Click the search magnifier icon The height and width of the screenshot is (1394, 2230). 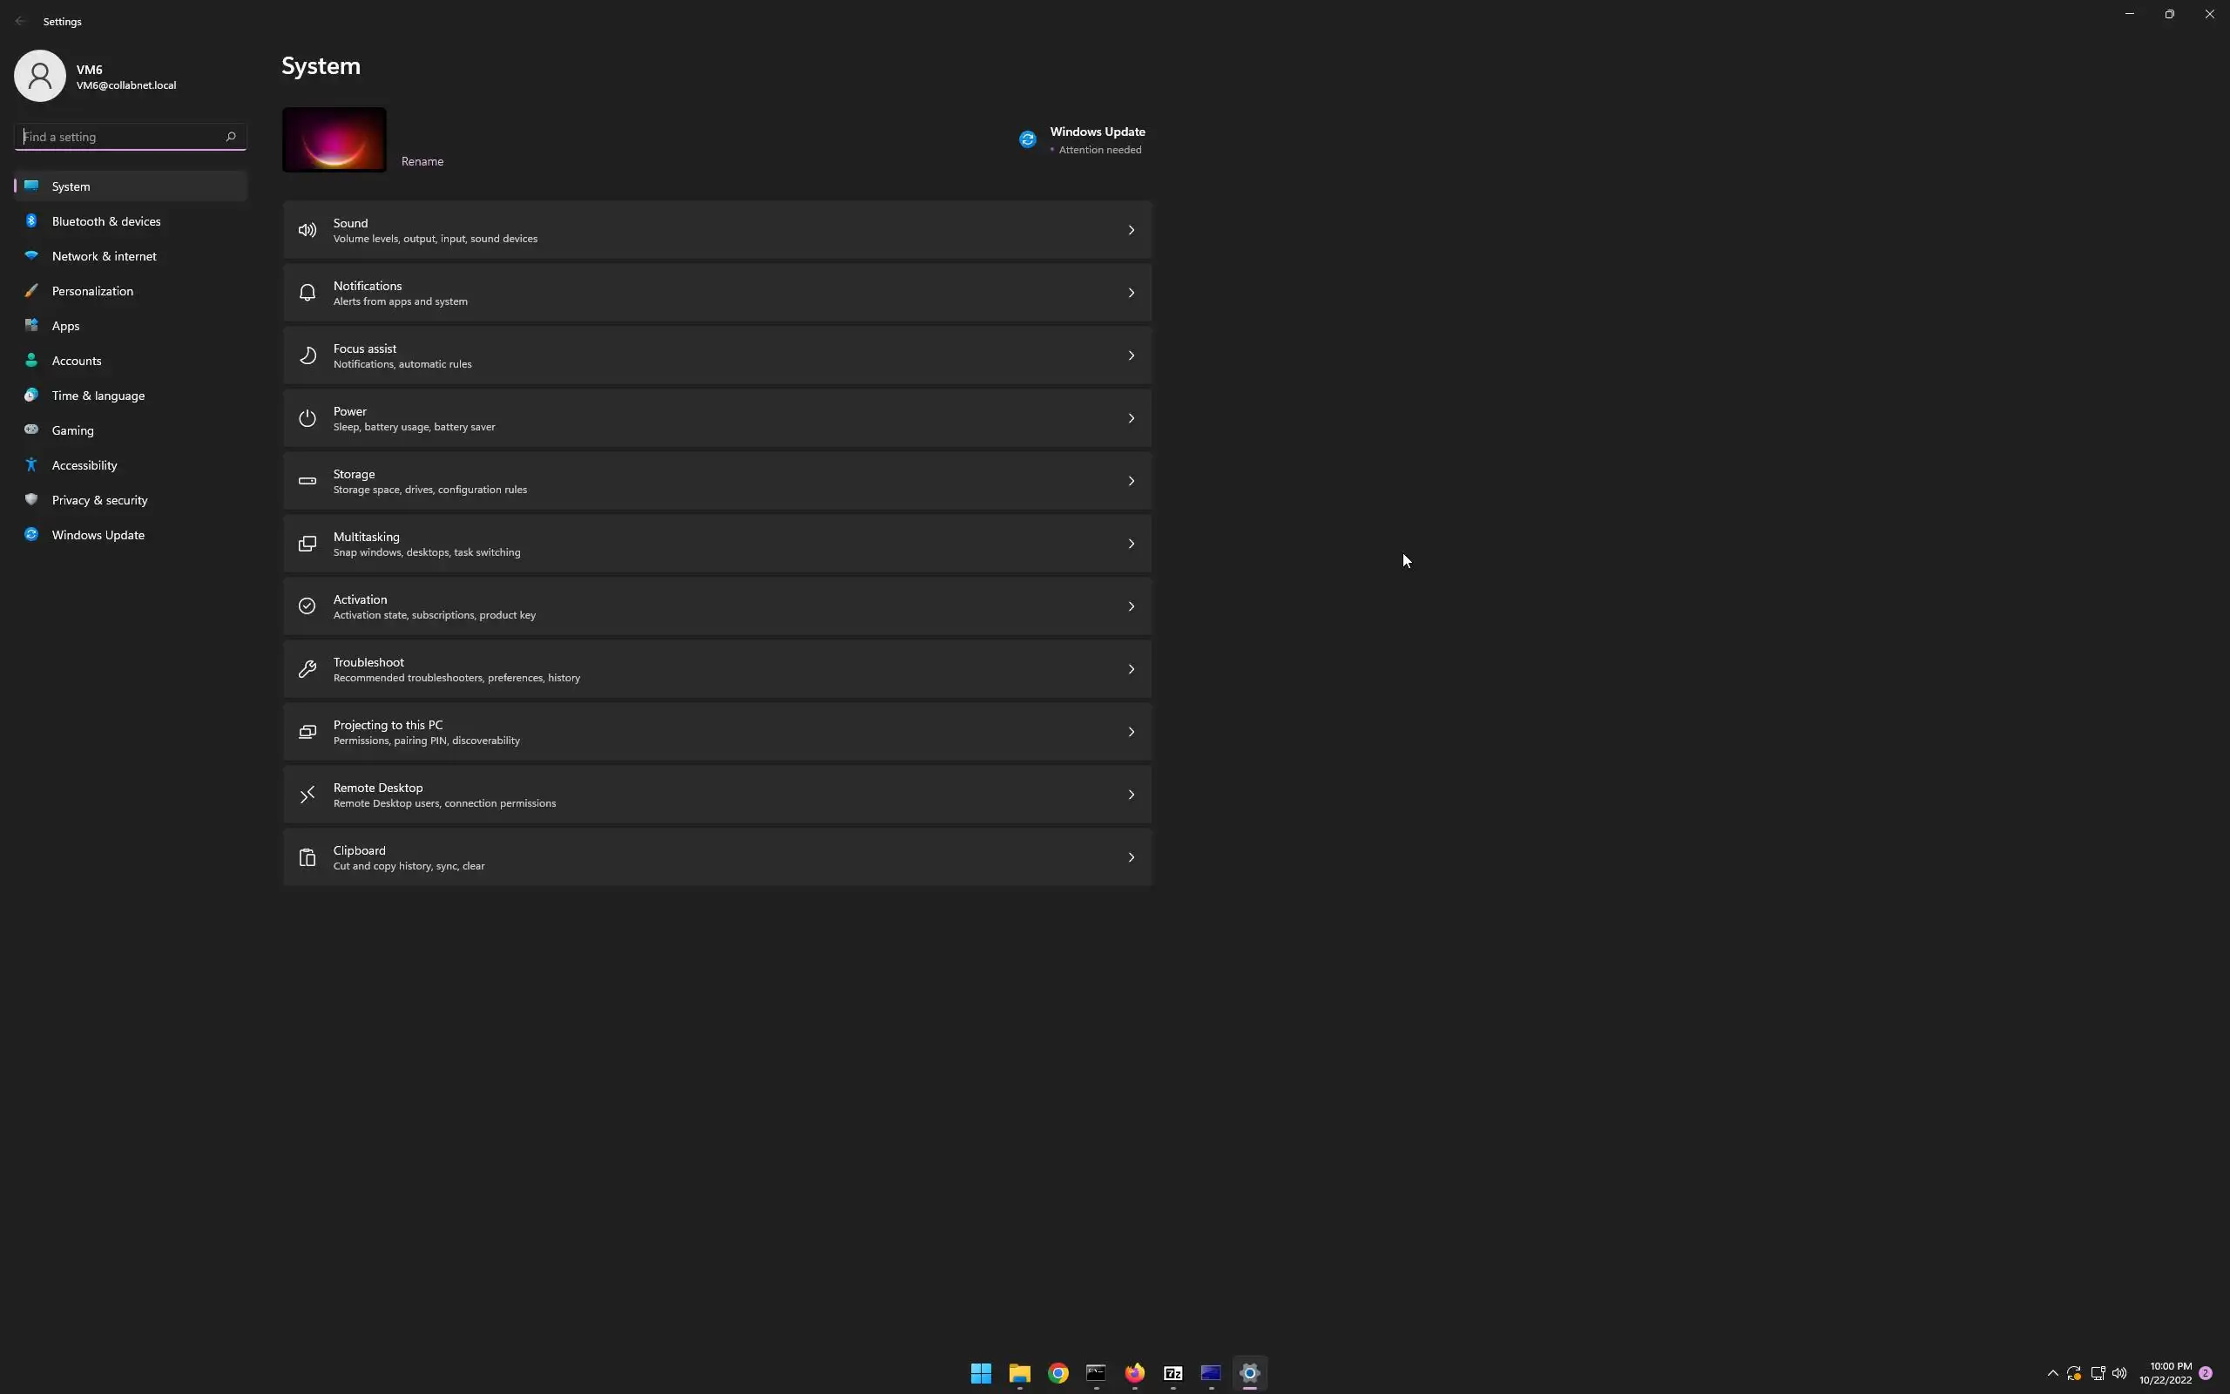(x=230, y=137)
